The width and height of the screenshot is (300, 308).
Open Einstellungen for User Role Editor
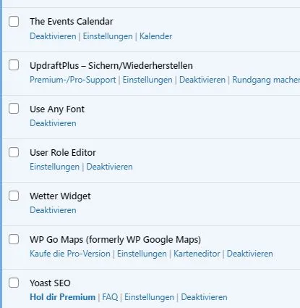pyautogui.click(x=54, y=167)
